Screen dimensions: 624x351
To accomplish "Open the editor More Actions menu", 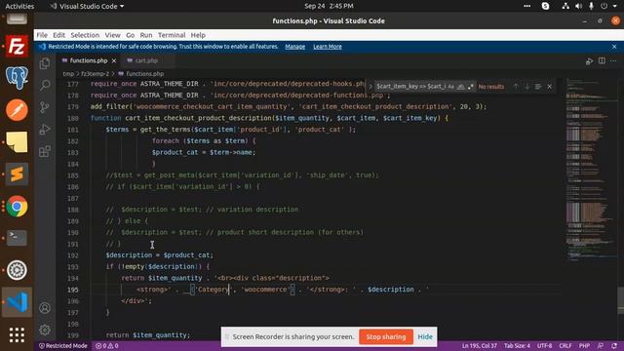I will tap(613, 60).
